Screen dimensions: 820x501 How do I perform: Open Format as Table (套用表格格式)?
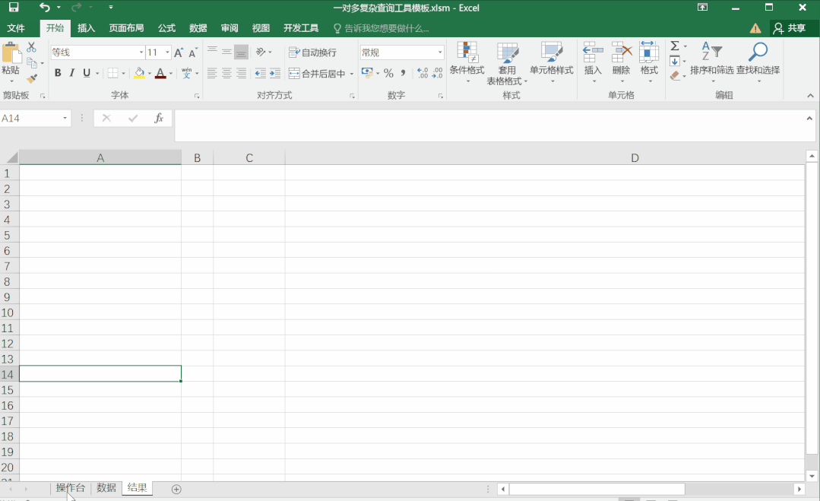[507, 63]
